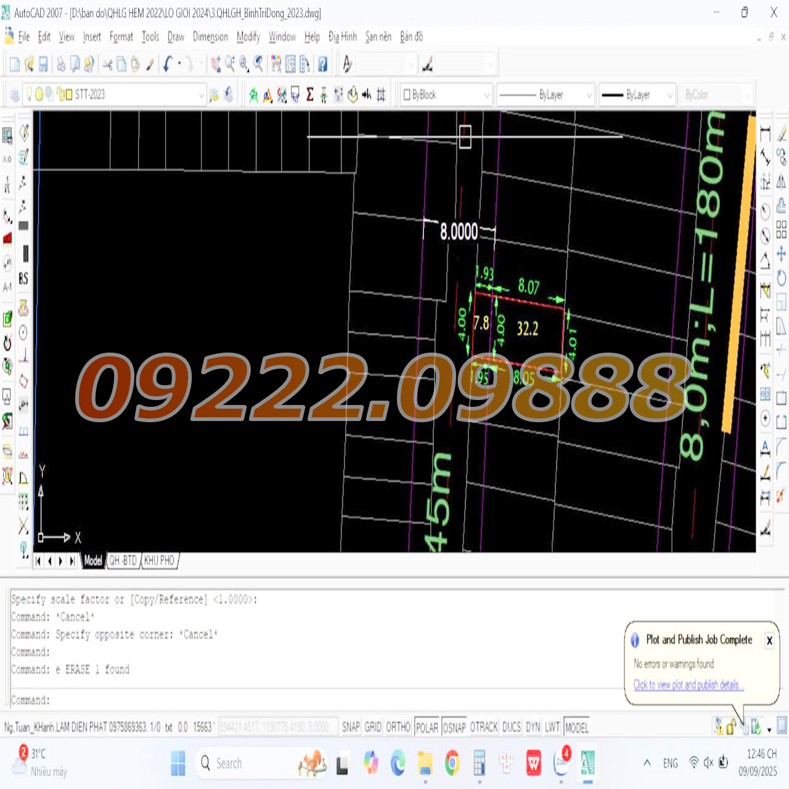Image resolution: width=789 pixels, height=789 pixels.
Task: Open the ByLayer lineweight dropdown
Action: click(x=669, y=95)
